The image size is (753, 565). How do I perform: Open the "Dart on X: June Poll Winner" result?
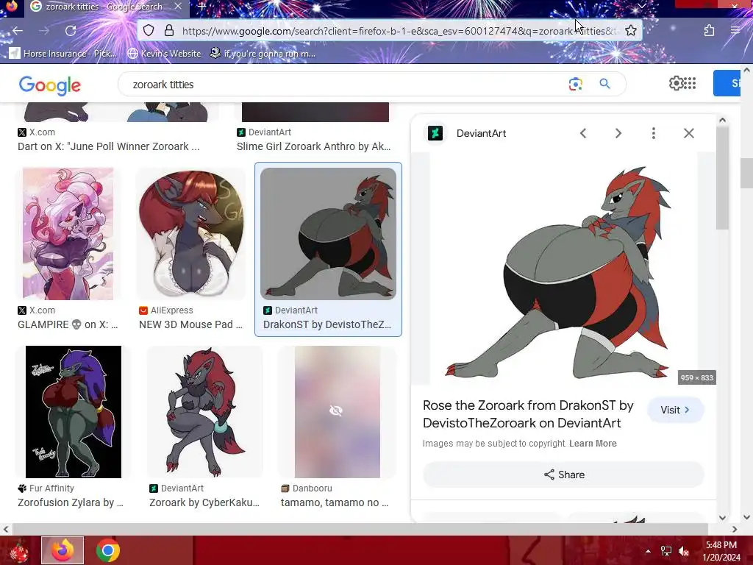109,146
